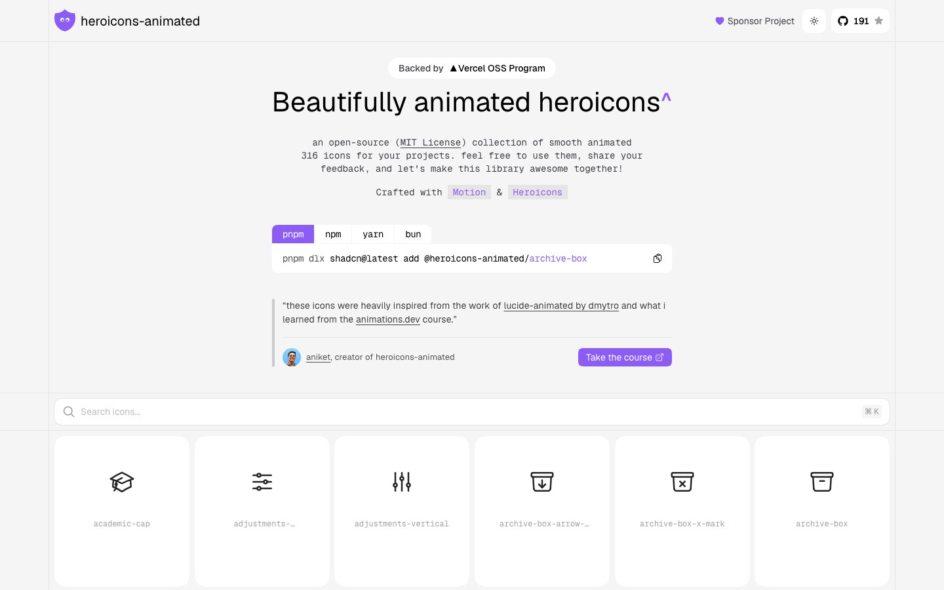Toggle the light/dark theme sun button

pyautogui.click(x=814, y=21)
